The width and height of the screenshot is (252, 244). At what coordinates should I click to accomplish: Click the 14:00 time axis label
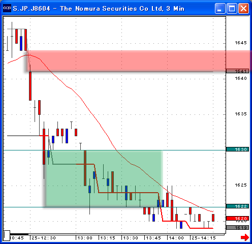click(176, 238)
